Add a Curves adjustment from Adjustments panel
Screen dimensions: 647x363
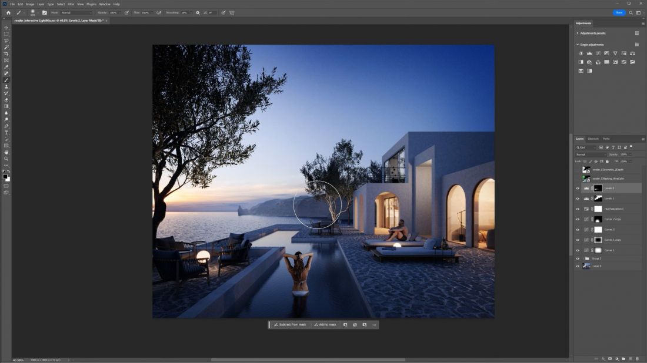pyautogui.click(x=598, y=53)
